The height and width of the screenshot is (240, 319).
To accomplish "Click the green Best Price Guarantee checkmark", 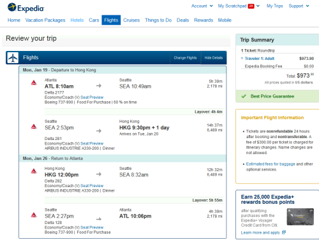I will pyautogui.click(x=244, y=96).
